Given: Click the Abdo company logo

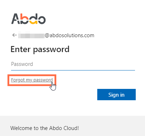Looking at the screenshot, I should pos(29,19).
